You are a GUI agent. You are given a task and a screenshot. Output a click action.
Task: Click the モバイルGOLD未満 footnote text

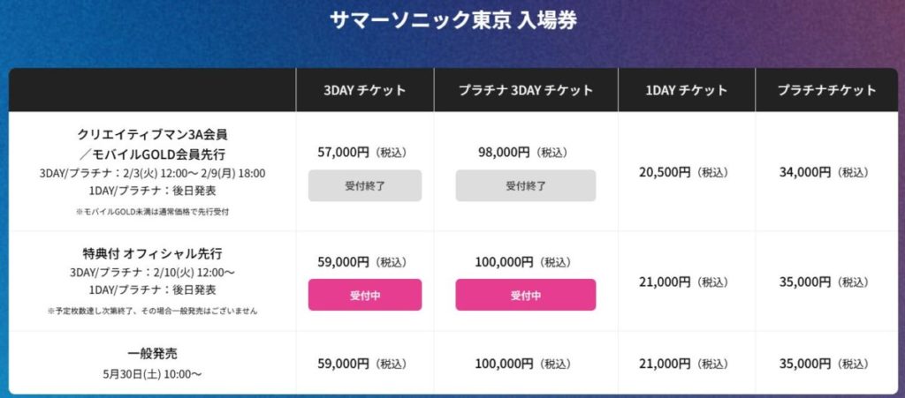click(153, 211)
